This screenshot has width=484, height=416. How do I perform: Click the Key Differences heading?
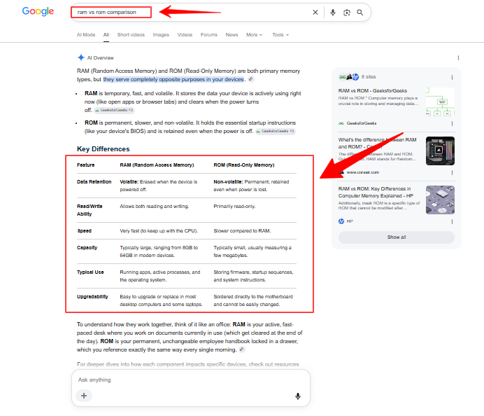(x=103, y=149)
